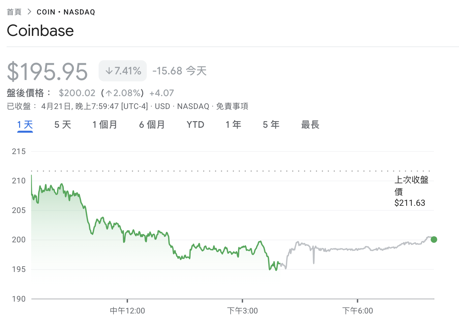The height and width of the screenshot is (322, 459).
Task: Select the YTD range tab
Action: 196,125
